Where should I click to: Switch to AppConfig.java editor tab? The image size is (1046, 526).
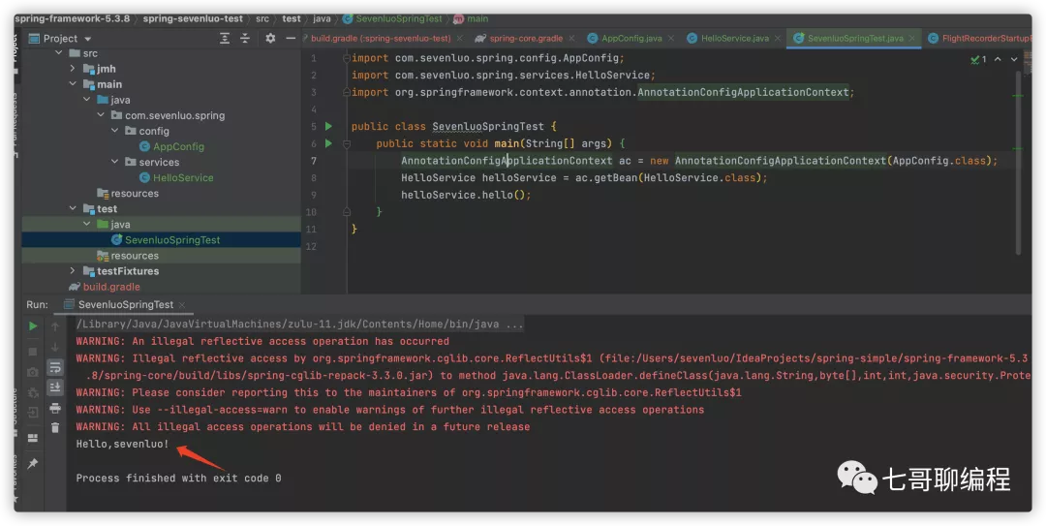[631, 39]
